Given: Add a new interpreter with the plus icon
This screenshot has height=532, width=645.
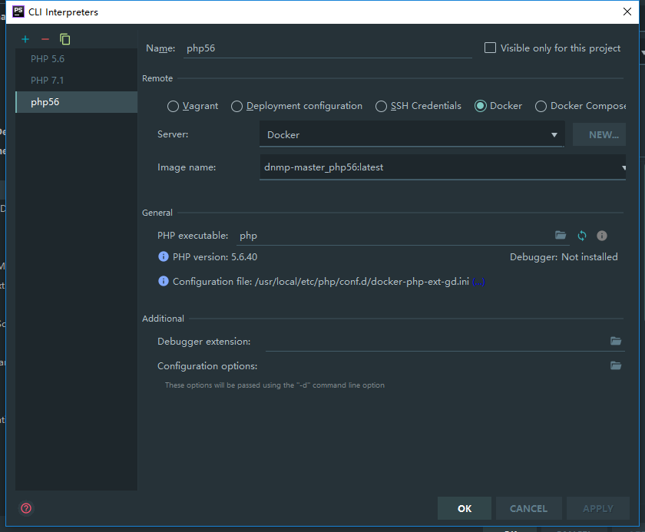Looking at the screenshot, I should click(x=25, y=39).
